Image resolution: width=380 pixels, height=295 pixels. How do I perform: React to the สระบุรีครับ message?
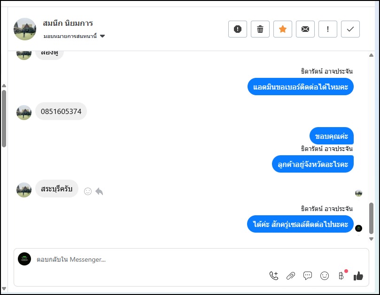87,191
